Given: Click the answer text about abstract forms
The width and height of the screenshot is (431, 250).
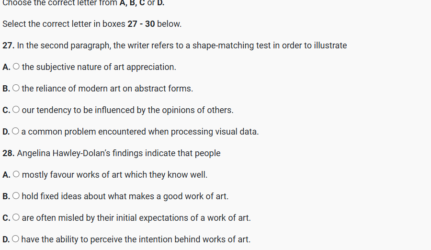Looking at the screenshot, I should pos(107,89).
